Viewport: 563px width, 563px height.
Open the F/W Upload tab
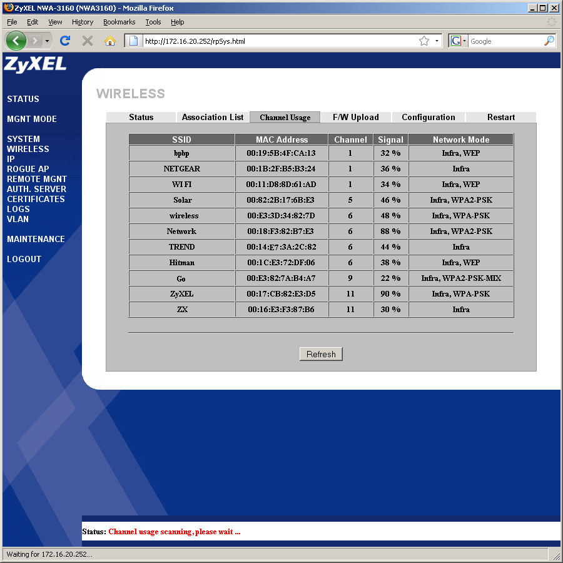pos(356,117)
